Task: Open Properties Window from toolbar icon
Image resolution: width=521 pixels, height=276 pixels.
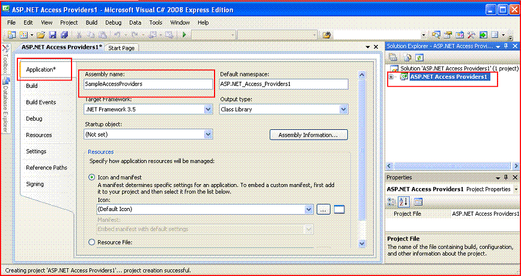Action: tap(448, 35)
